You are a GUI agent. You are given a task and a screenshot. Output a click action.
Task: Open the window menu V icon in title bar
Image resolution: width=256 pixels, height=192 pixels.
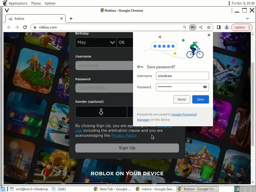pyautogui.click(x=7, y=10)
